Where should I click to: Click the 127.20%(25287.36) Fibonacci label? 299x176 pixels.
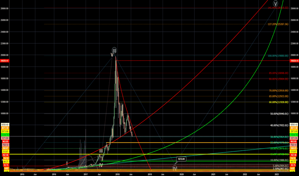click(278, 24)
